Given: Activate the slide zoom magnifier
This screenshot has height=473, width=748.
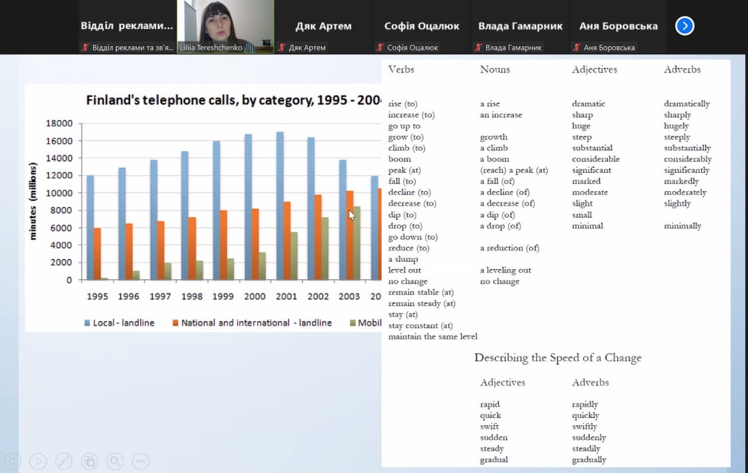Looking at the screenshot, I should pos(115,461).
